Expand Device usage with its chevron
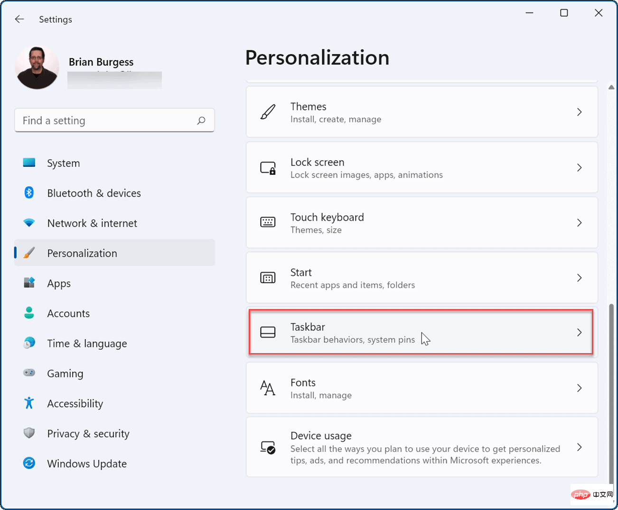Image resolution: width=618 pixels, height=510 pixels. (x=579, y=447)
